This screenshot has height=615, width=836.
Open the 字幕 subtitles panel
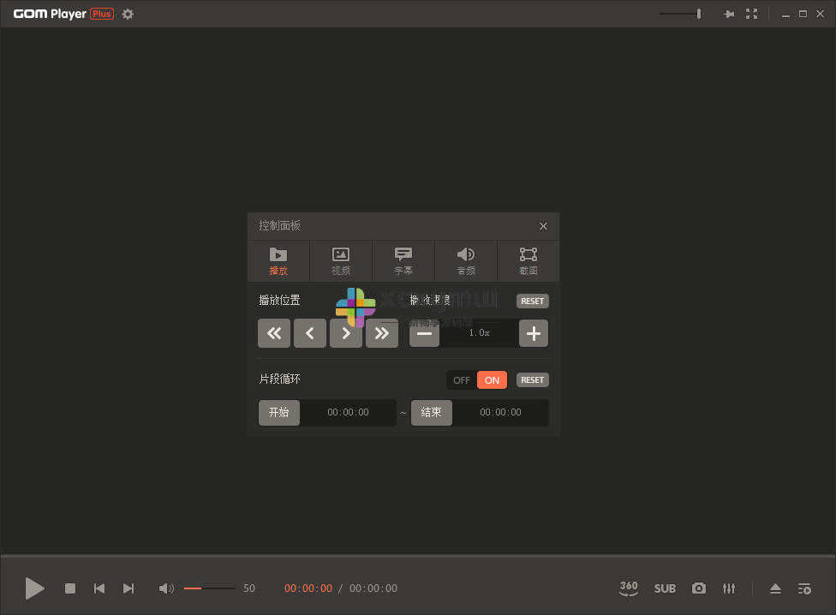[x=403, y=261]
